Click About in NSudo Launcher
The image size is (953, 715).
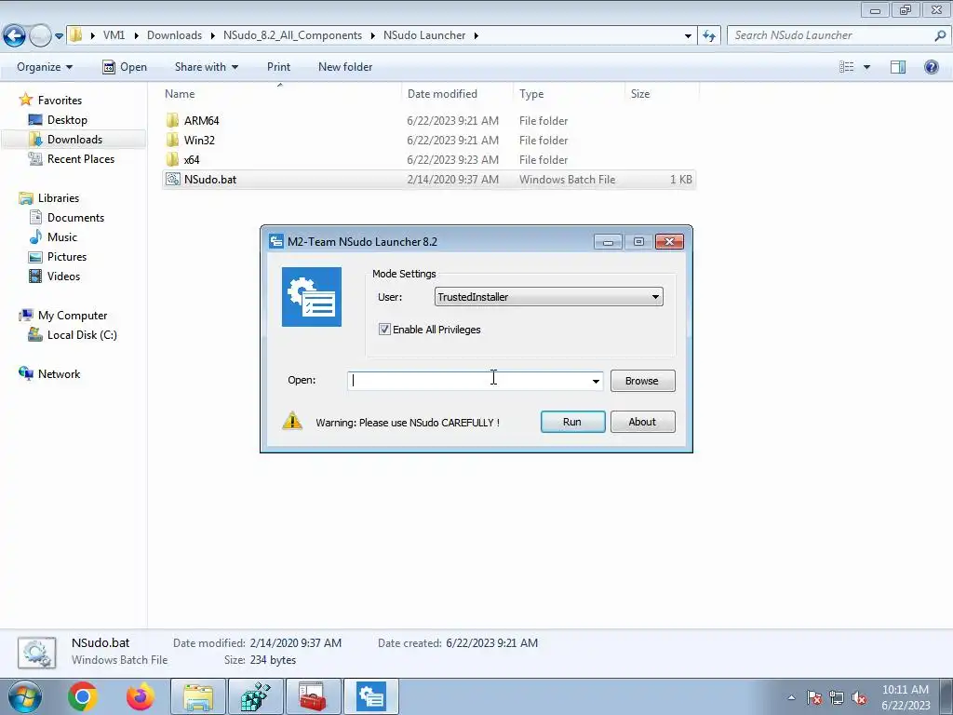click(x=642, y=422)
